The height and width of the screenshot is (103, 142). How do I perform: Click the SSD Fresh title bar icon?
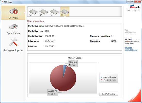(2, 2)
